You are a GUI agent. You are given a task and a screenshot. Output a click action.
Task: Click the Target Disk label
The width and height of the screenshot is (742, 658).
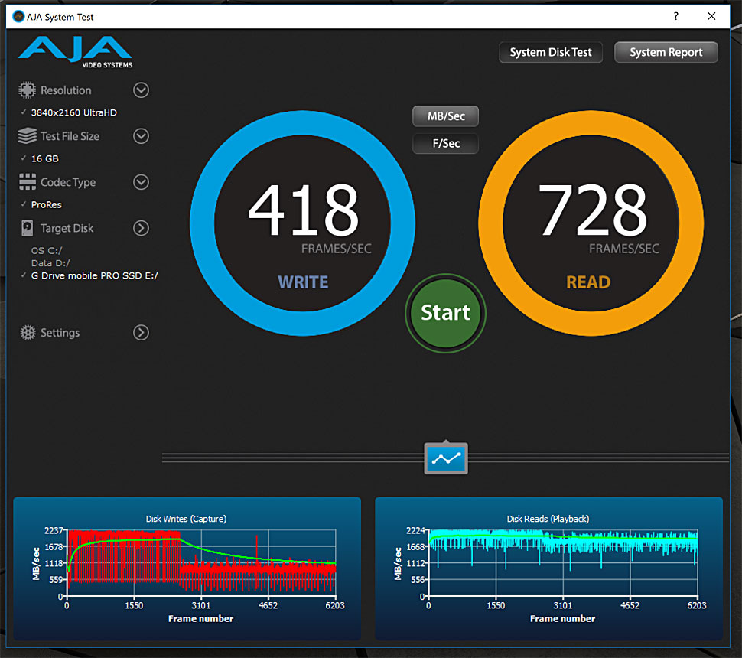(67, 228)
